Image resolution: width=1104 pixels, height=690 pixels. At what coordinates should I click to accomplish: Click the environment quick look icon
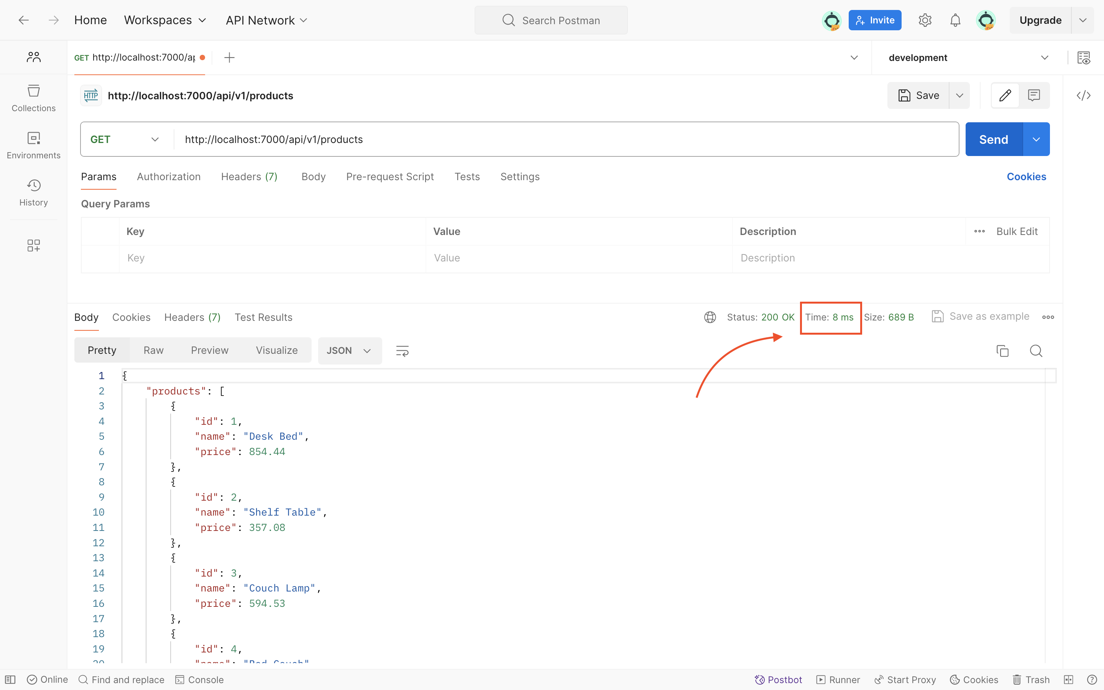1083,58
